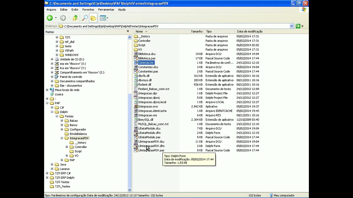This screenshot has width=353, height=198.
Task: Select Integracao.res file icon
Action: coord(136,115)
